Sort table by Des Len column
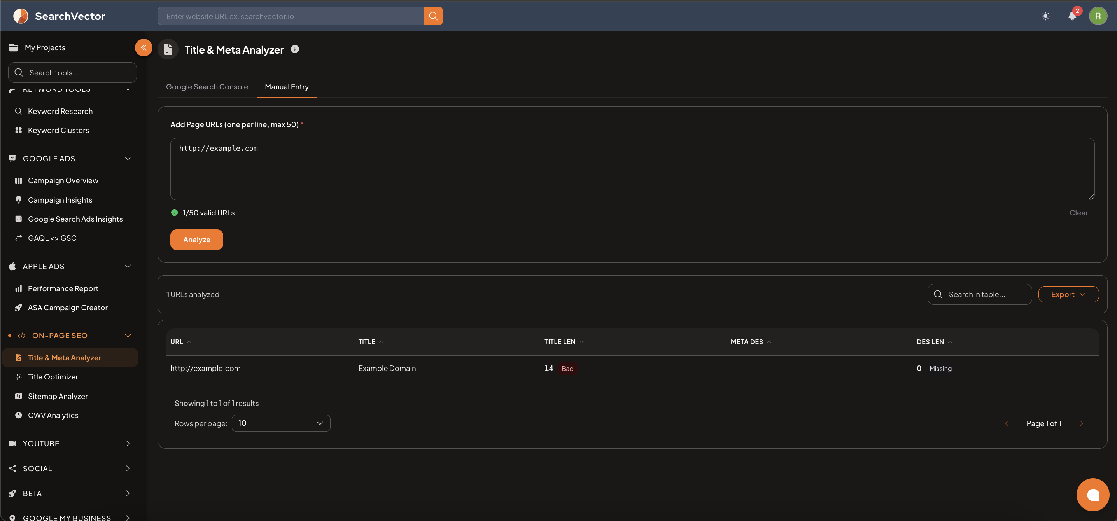Viewport: 1117px width, 521px height. pos(935,342)
